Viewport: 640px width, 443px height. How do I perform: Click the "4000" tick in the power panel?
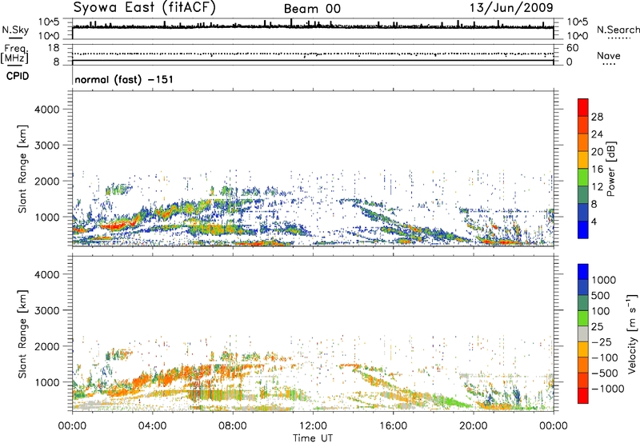click(47, 110)
